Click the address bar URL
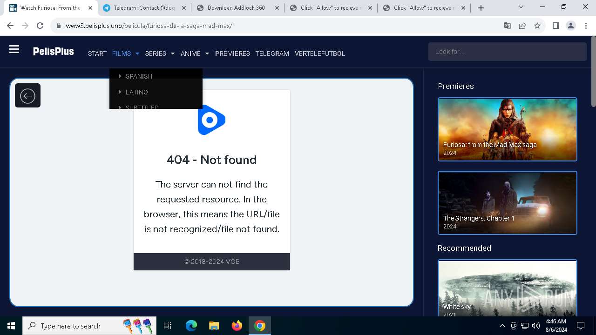The image size is (596, 335). click(x=149, y=26)
